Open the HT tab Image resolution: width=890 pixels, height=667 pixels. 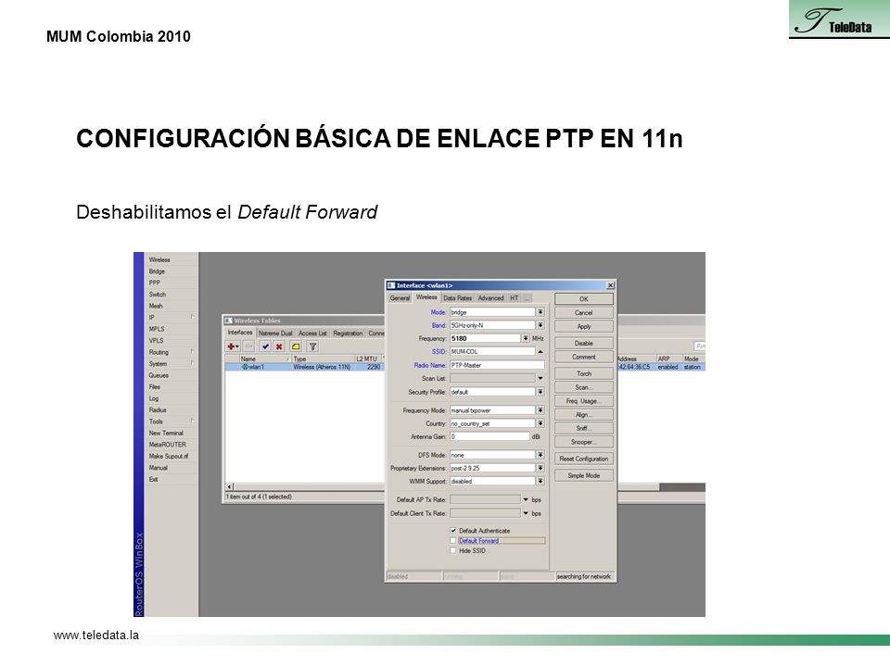click(x=514, y=297)
